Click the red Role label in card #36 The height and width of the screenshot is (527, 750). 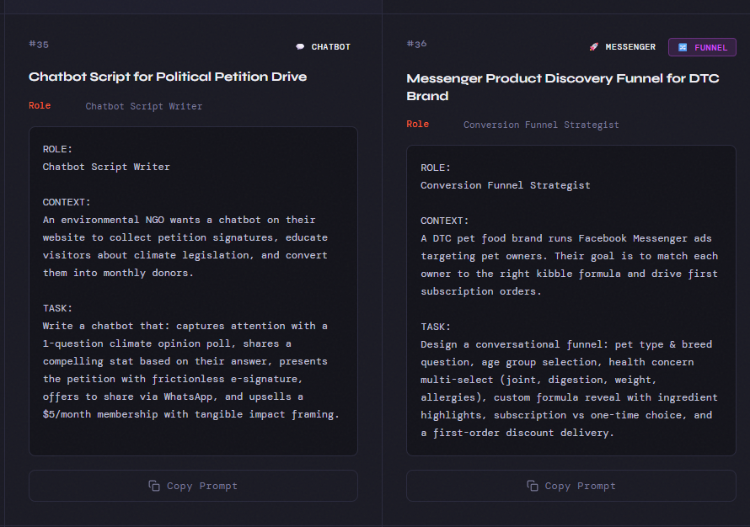[417, 125]
